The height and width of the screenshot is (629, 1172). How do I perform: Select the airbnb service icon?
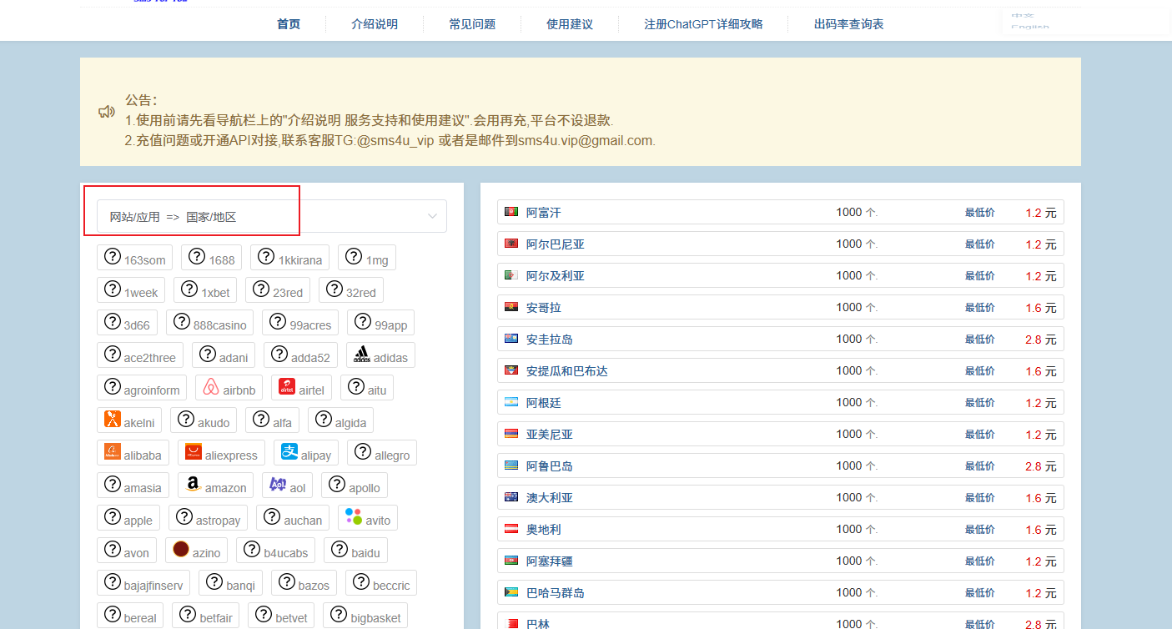point(211,387)
